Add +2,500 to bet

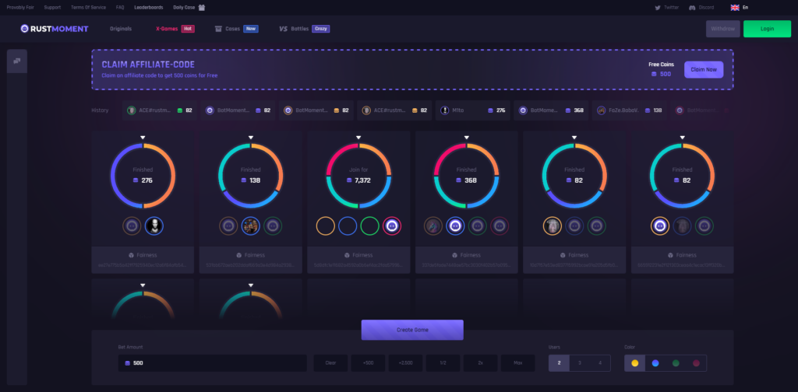tap(405, 363)
